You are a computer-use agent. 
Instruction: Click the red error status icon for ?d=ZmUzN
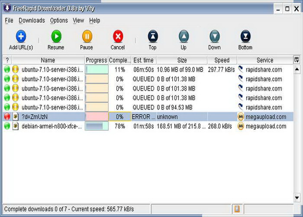(7, 117)
